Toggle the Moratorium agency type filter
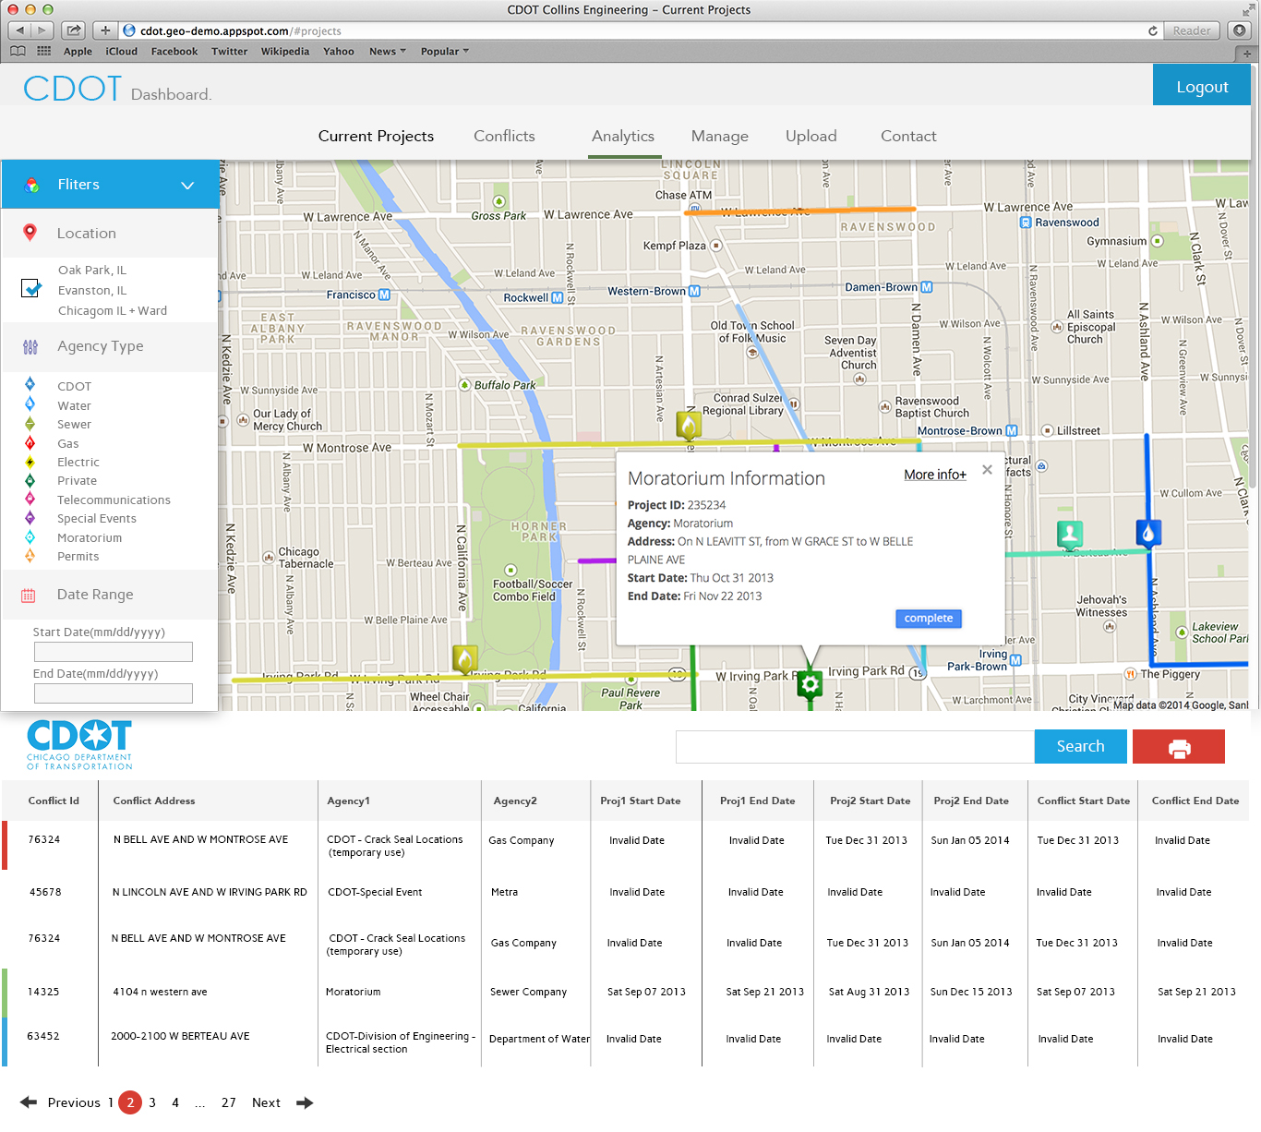The width and height of the screenshot is (1261, 1132). [x=89, y=538]
